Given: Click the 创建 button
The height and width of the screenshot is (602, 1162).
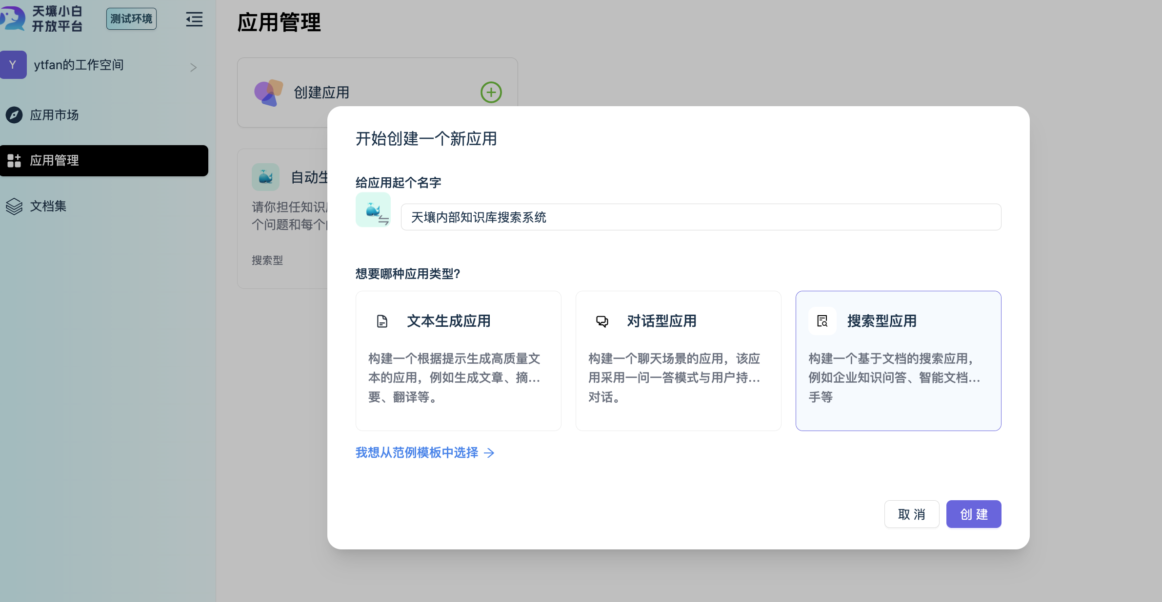Looking at the screenshot, I should [974, 514].
